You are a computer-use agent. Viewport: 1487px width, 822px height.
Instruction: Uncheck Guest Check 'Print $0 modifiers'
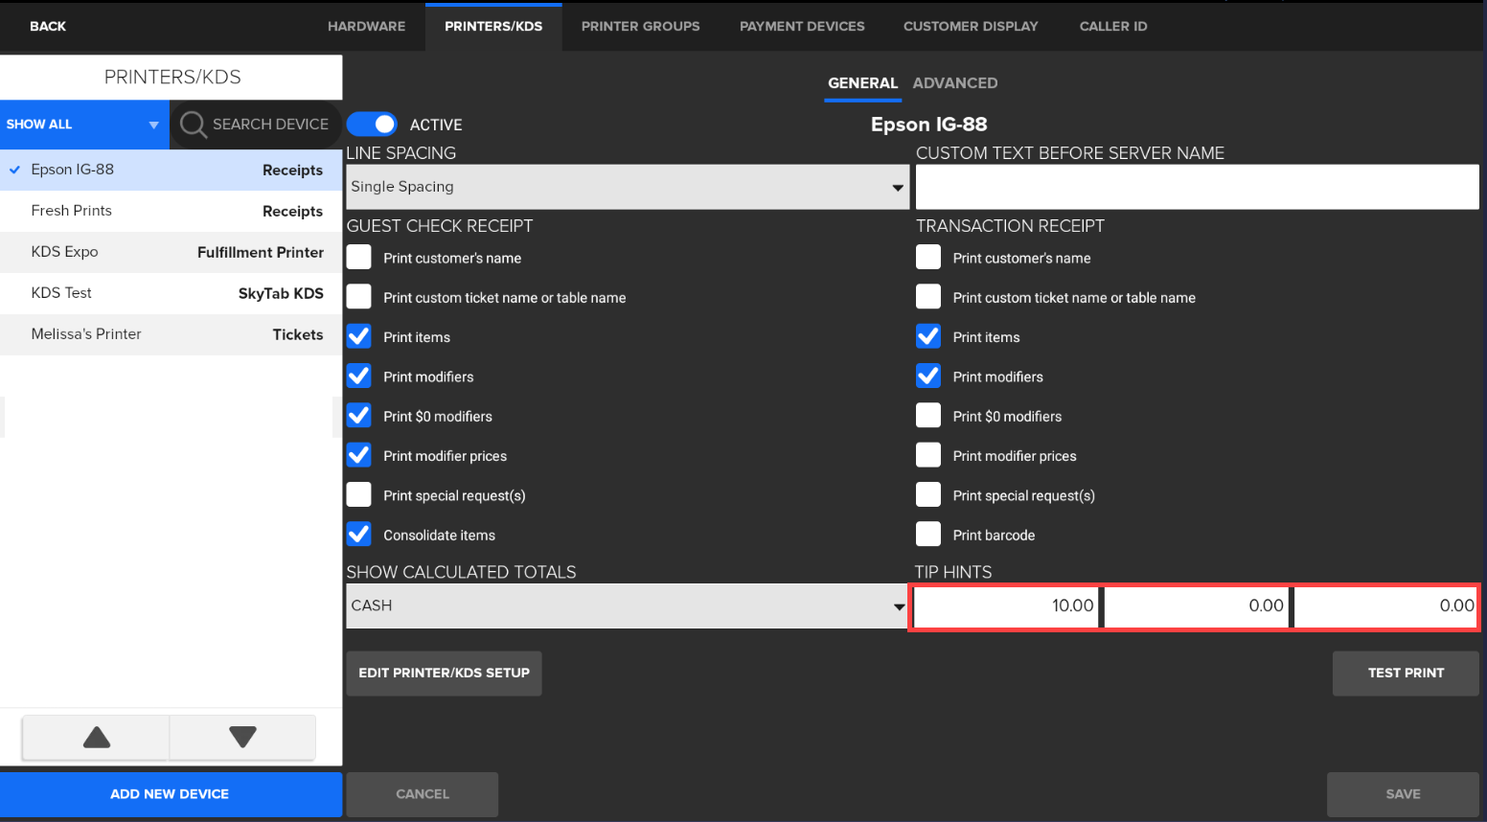[x=359, y=416]
